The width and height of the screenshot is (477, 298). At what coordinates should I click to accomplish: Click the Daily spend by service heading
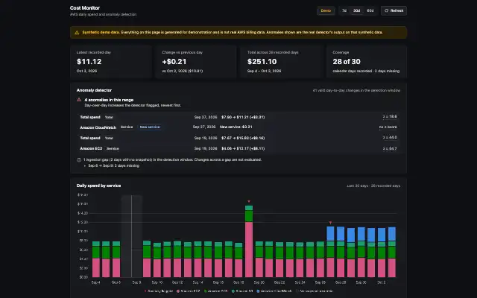tap(98, 186)
